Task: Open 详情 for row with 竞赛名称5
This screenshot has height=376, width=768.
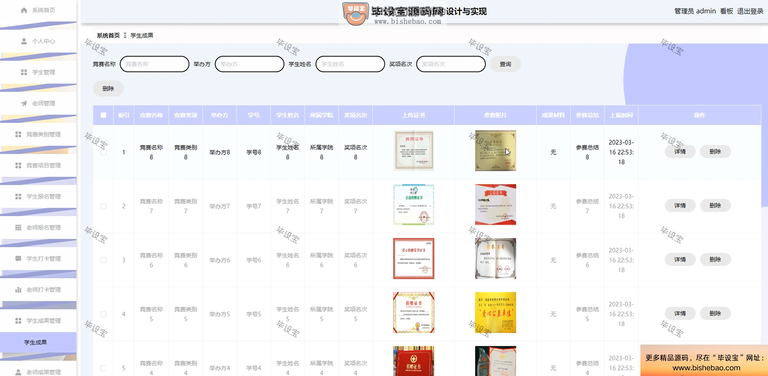Action: (x=680, y=313)
